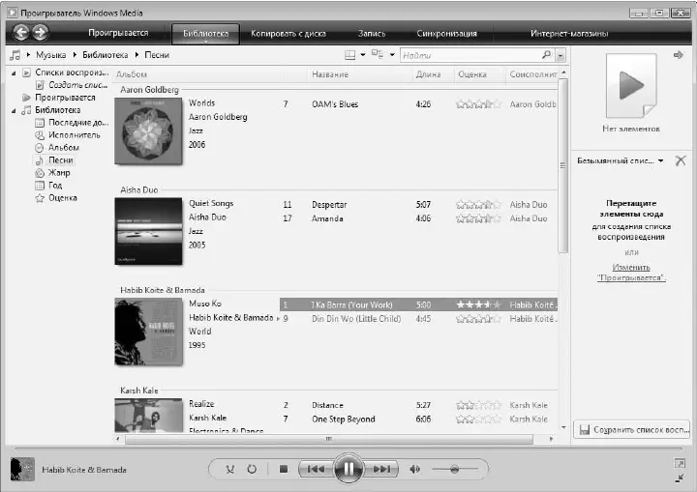Open the Копировать с диска tab

[x=288, y=33]
